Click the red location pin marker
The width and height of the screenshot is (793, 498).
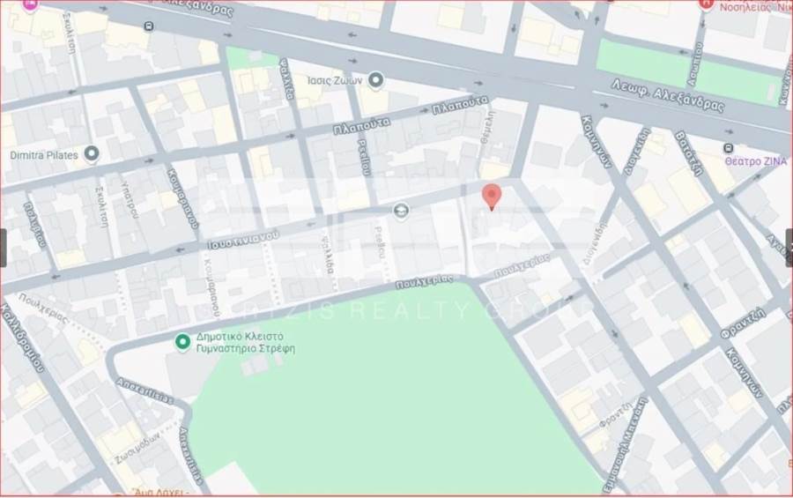click(492, 197)
